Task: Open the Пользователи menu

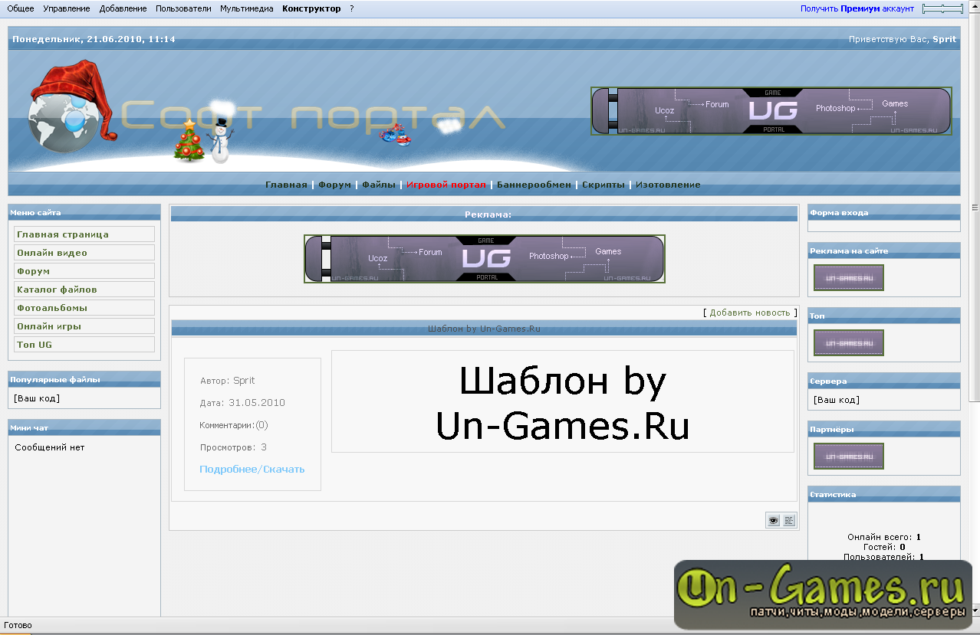Action: (x=183, y=8)
